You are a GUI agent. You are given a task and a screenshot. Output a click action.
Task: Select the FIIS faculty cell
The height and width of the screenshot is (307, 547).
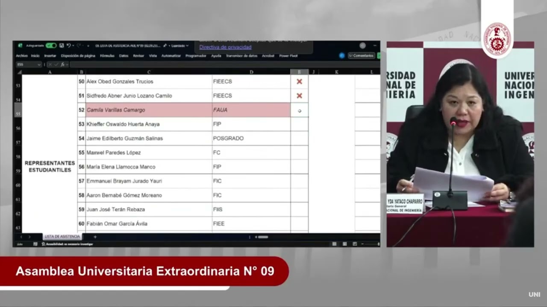pyautogui.click(x=251, y=209)
